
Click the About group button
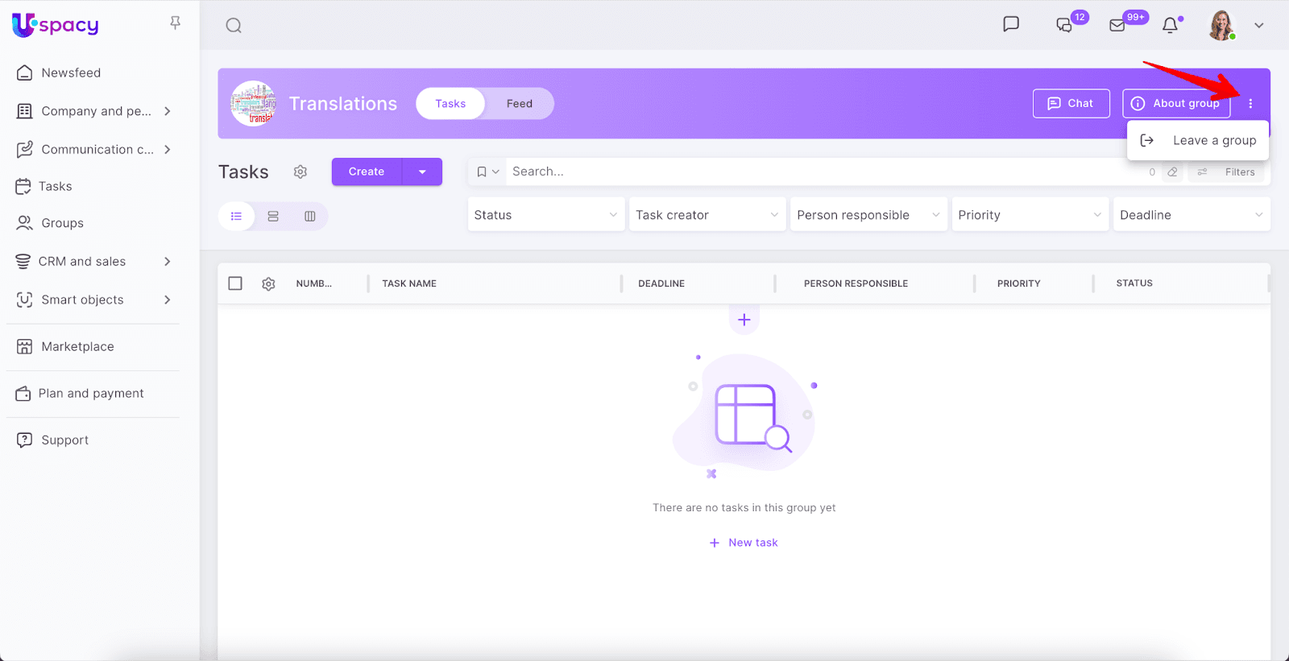pyautogui.click(x=1175, y=104)
